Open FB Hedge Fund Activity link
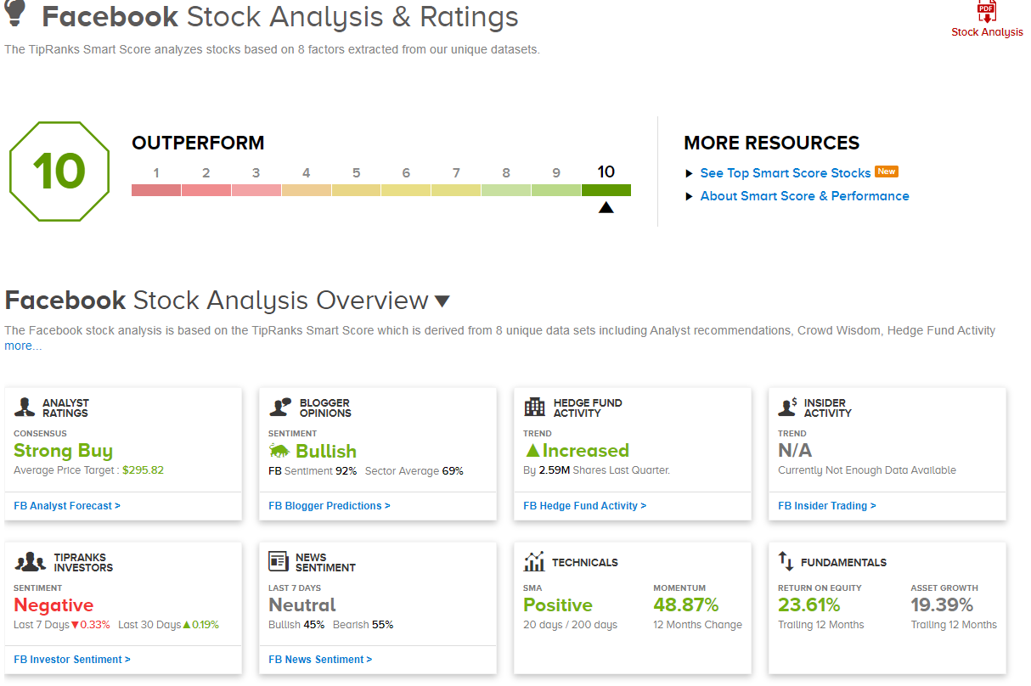The width and height of the screenshot is (1031, 686). (585, 506)
